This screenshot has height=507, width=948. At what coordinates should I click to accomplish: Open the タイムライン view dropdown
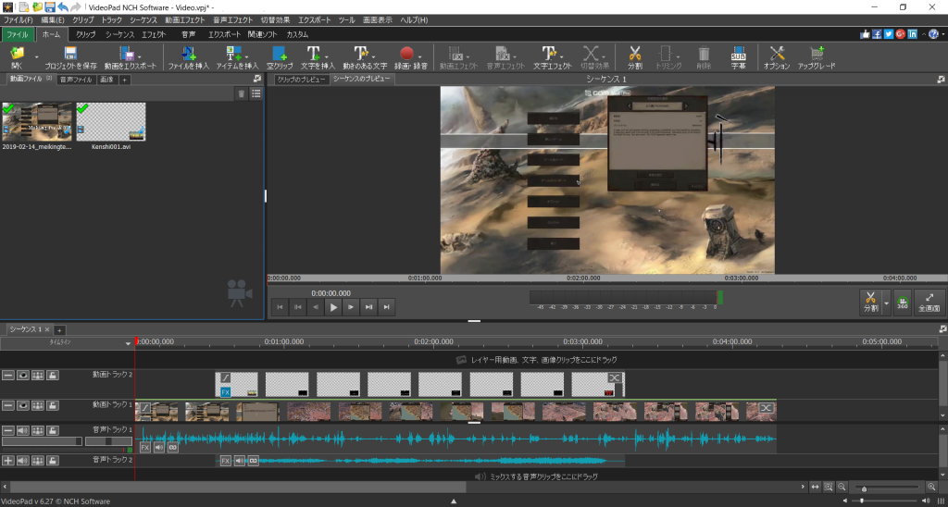pyautogui.click(x=129, y=342)
